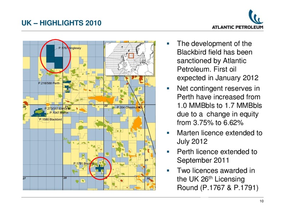
Task: Click quadrant number 27 on map
Action: [24, 178]
